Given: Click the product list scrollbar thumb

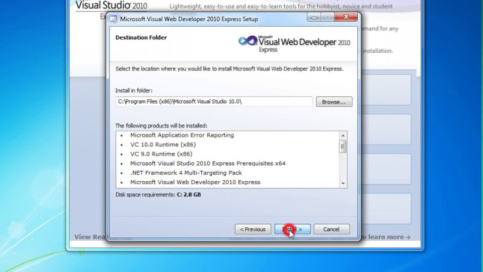Looking at the screenshot, I should click(343, 147).
